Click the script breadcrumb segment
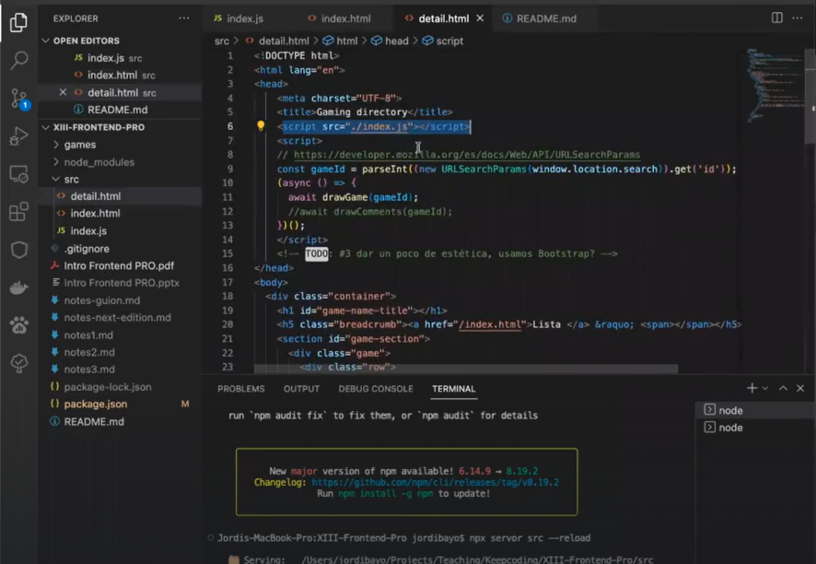Screen dimensions: 816x564 (443, 41)
